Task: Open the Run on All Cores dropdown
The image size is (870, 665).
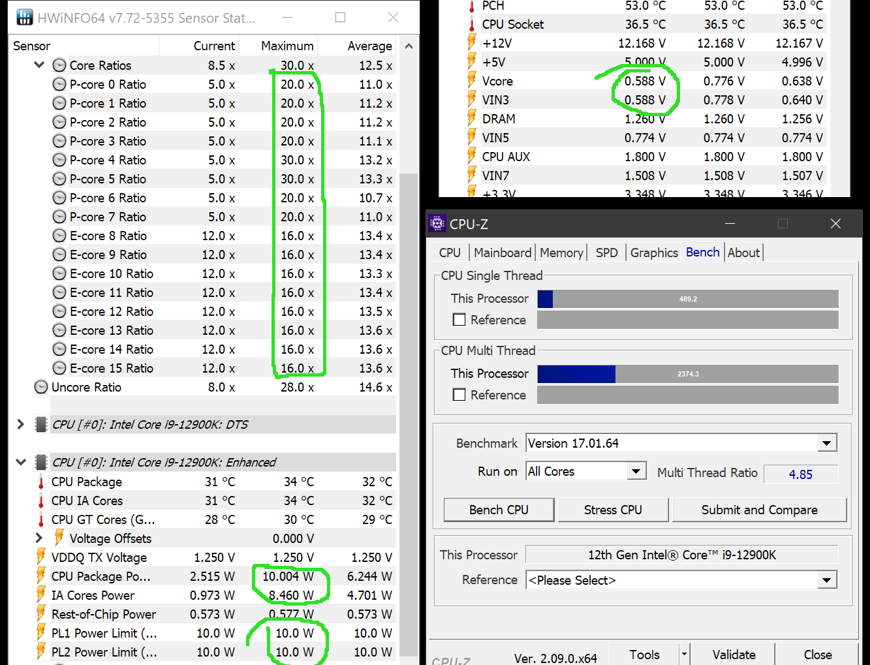Action: [636, 471]
